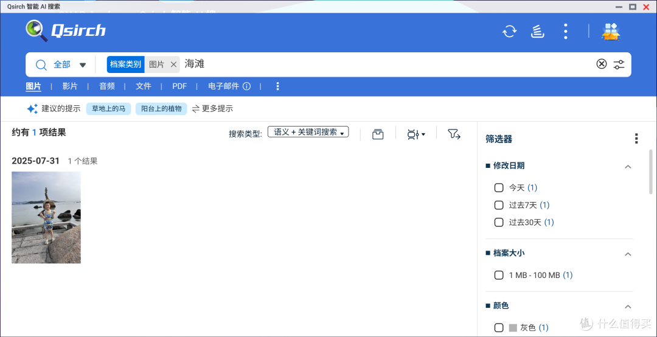Open the colorful app box icon
The image size is (657, 337).
coord(611,32)
